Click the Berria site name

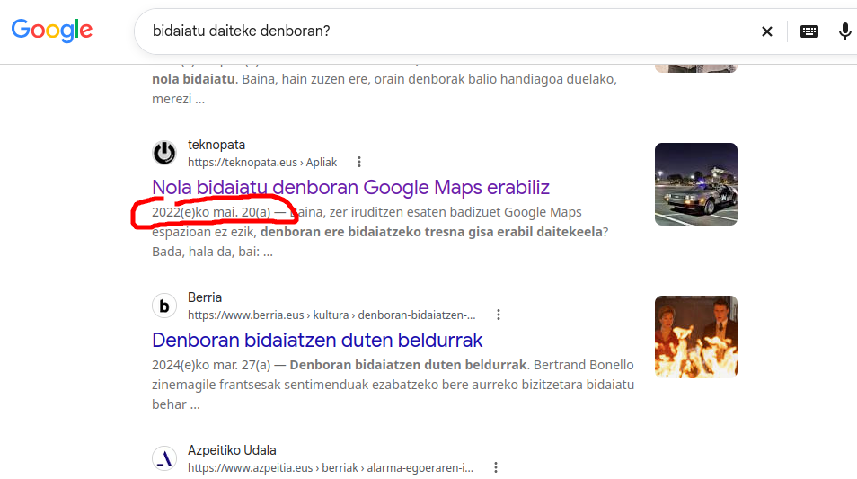tap(205, 297)
